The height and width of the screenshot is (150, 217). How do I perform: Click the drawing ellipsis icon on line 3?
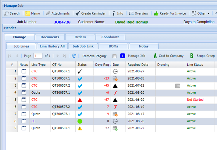(x=177, y=86)
